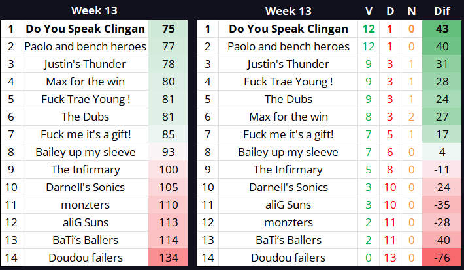Select the score cell showing 100
This screenshot has height=270, width=464.
pos(168,170)
